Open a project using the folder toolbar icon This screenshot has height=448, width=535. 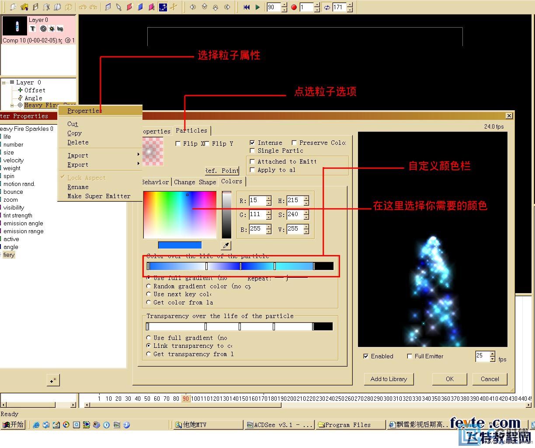click(24, 7)
